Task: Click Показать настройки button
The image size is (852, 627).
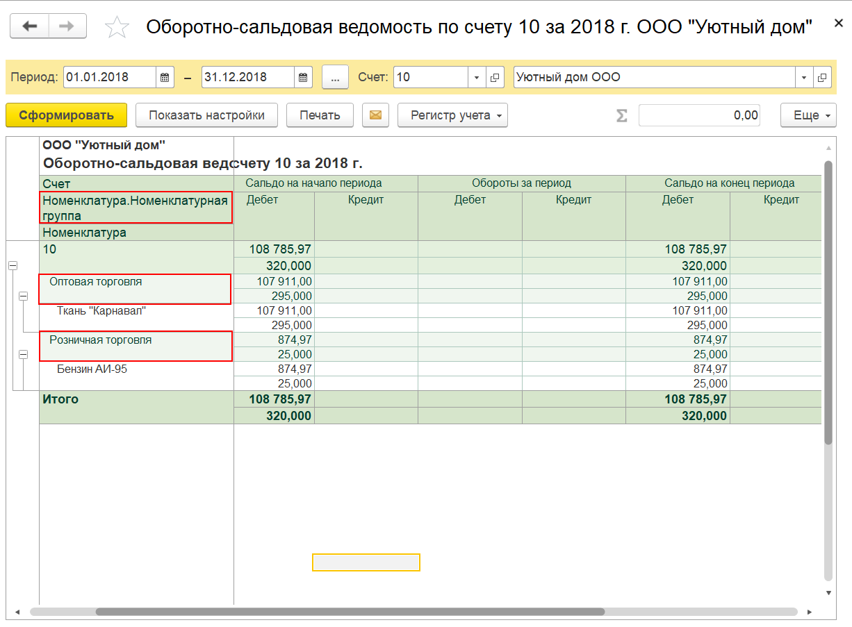Action: [206, 115]
